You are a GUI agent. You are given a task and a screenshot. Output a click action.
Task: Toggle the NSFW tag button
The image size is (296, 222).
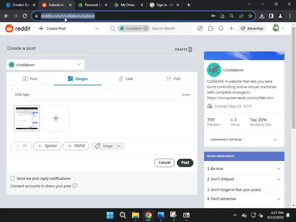(76, 146)
